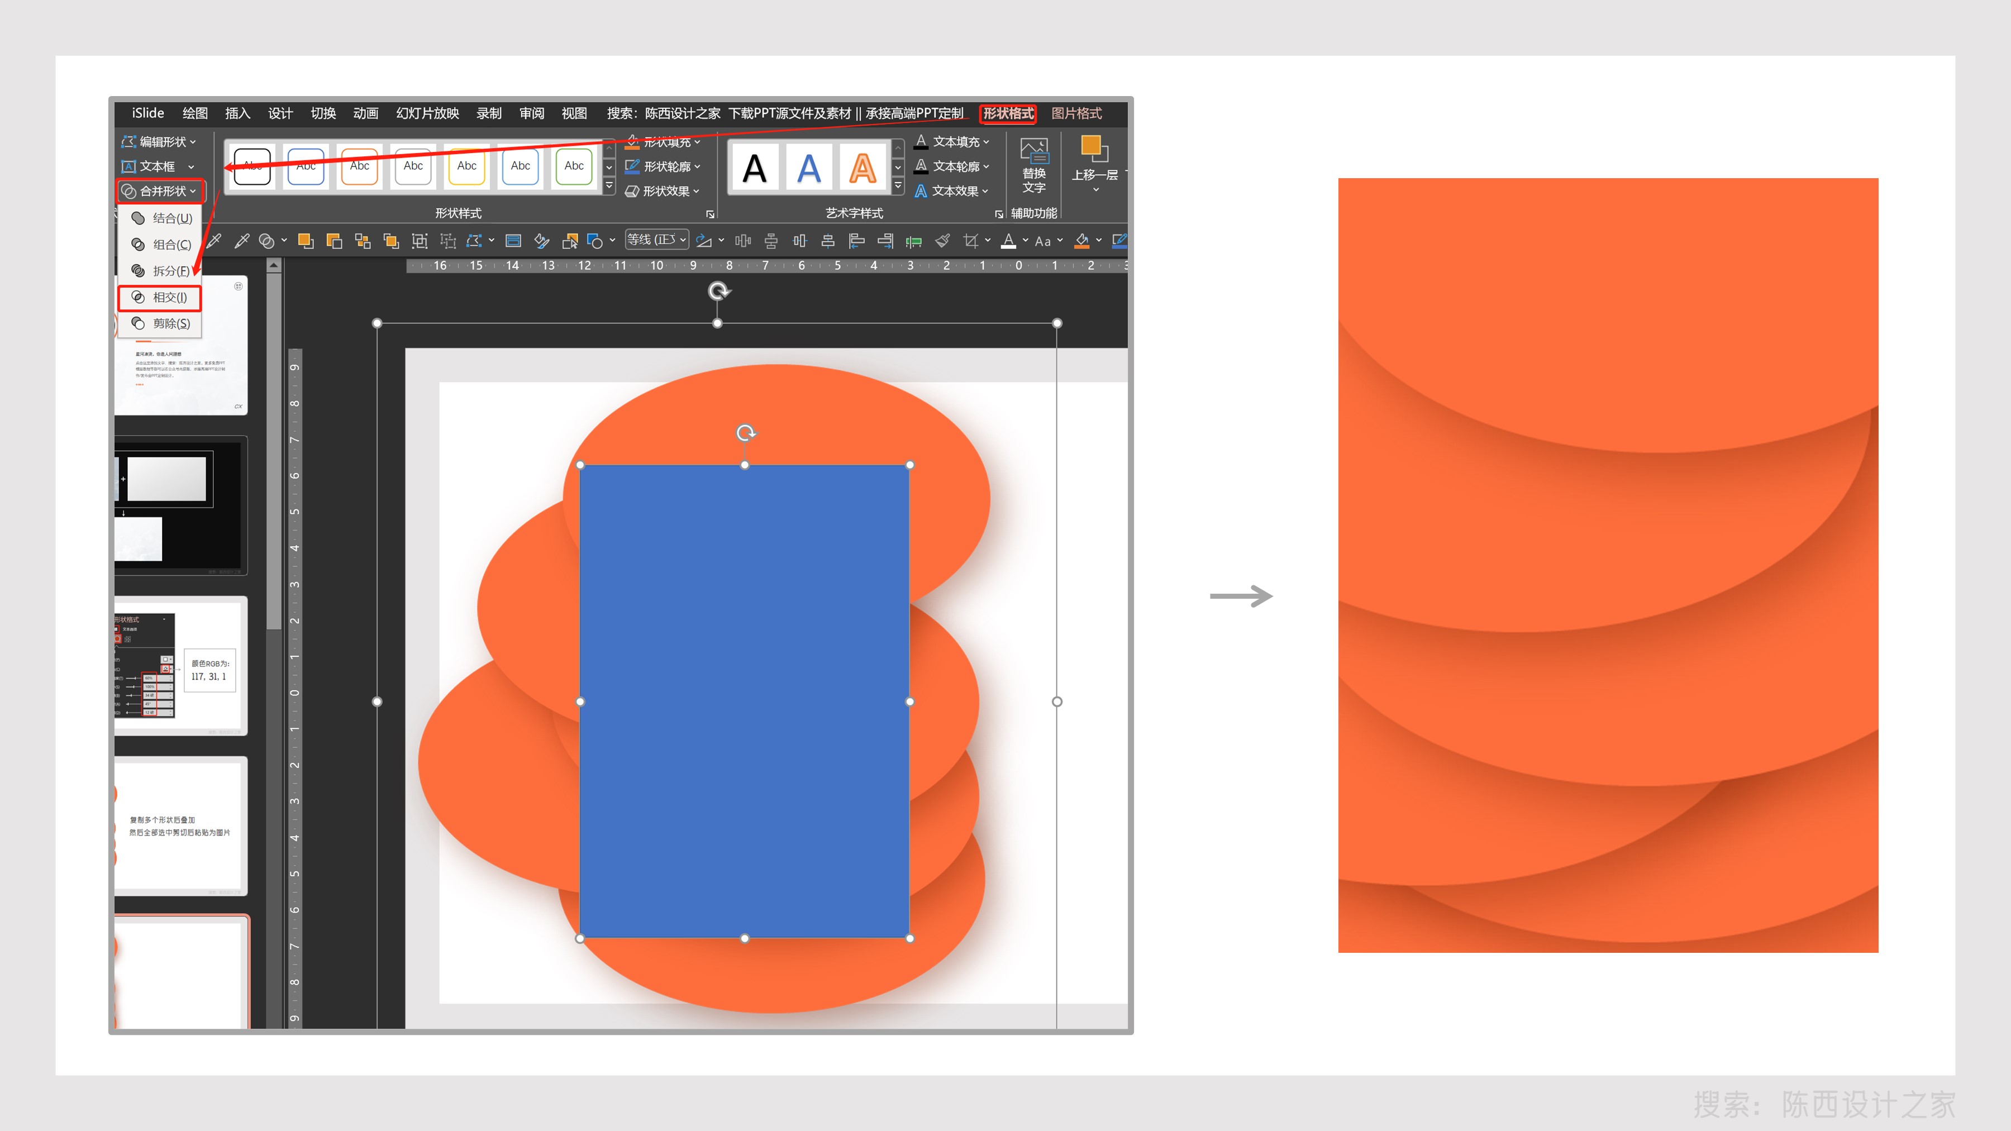The height and width of the screenshot is (1131, 2011).
Task: Choose 剪除(S) from the merge shapes menu
Action: coord(160,324)
